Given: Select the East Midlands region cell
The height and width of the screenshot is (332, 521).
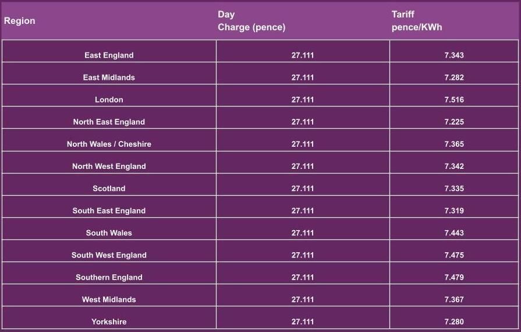Looking at the screenshot, I should point(109,77).
